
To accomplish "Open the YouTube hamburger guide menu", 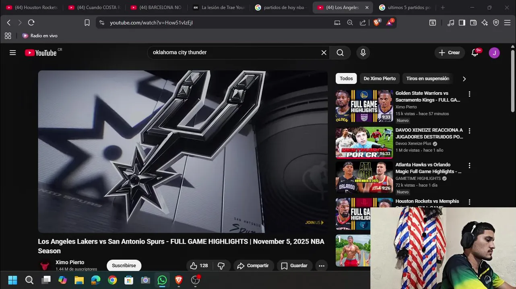I will [13, 53].
